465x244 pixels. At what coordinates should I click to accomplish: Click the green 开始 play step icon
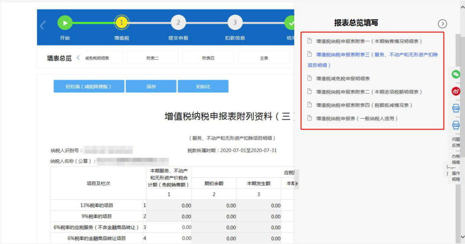pos(65,23)
